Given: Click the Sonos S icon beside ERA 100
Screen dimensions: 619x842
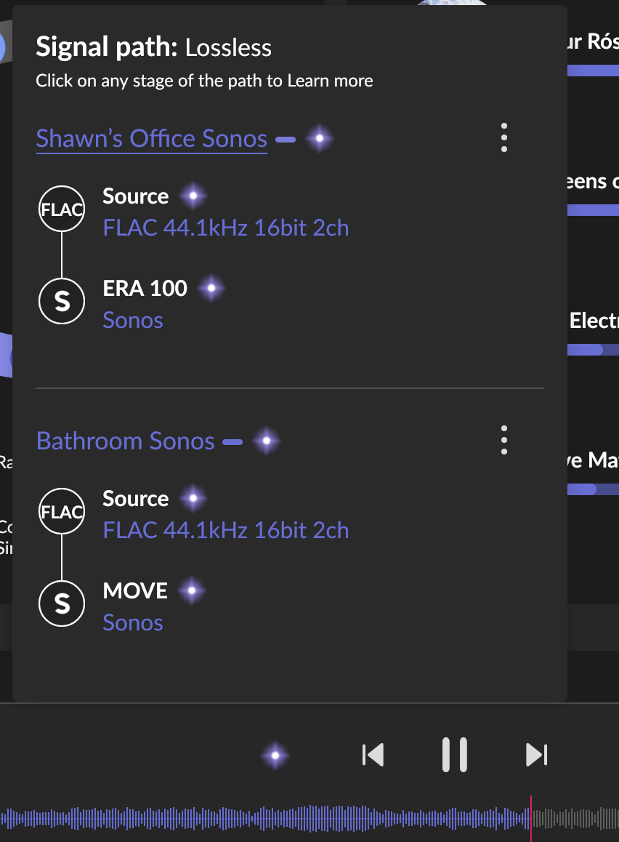Looking at the screenshot, I should click(62, 302).
